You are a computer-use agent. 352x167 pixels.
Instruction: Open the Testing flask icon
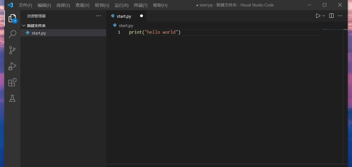click(12, 98)
